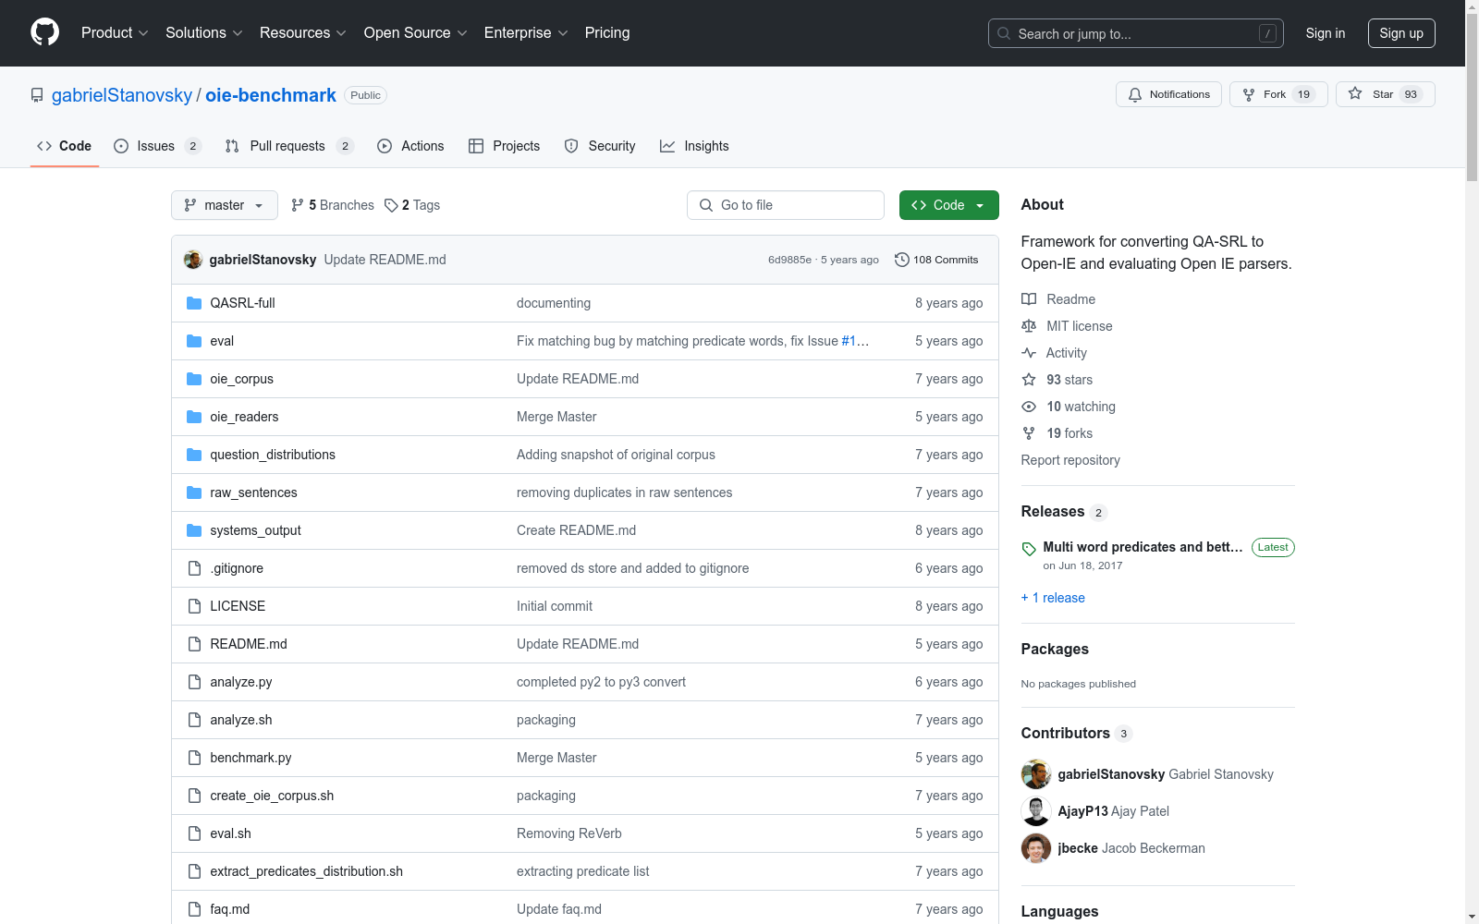
Task: Open the gabrielStanovsky owner link
Action: [122, 95]
